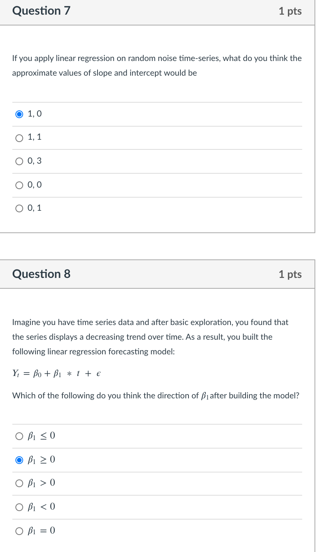Choose the β1 ≥ 0 option

point(19,460)
